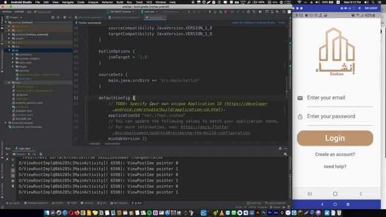Select the services folder in the tree

pos(24,71)
